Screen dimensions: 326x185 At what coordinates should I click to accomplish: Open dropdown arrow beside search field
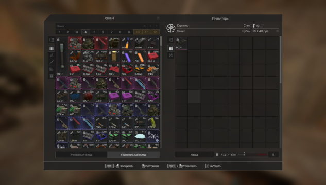157,26
